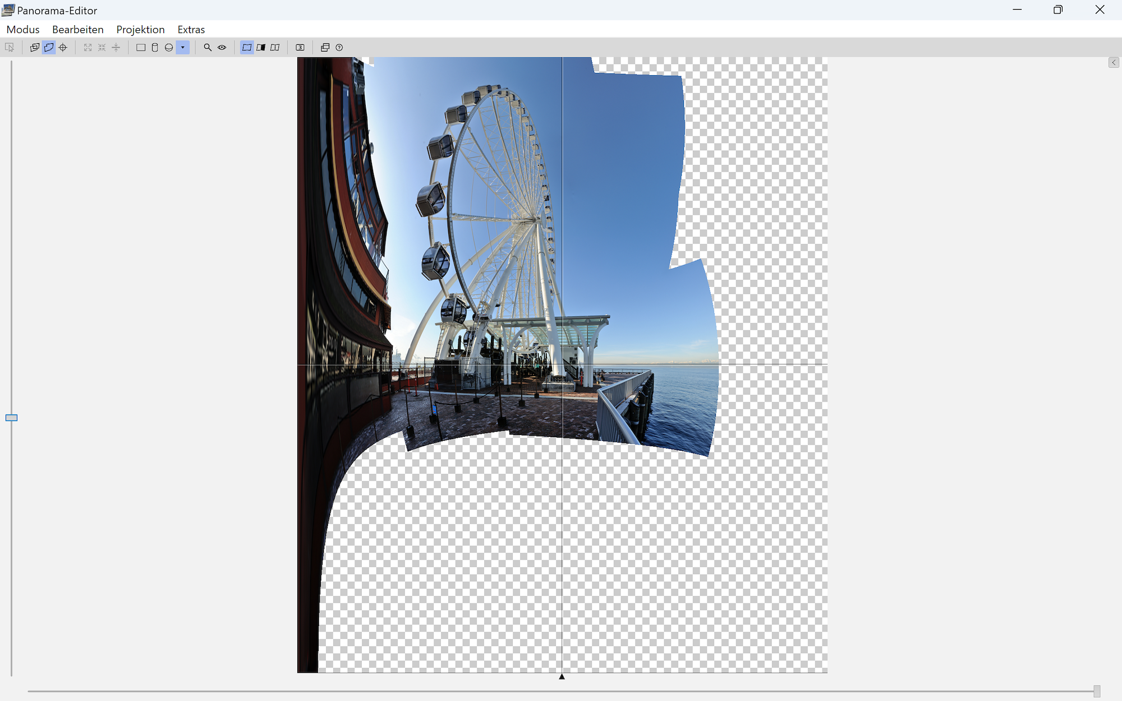Image resolution: width=1122 pixels, height=701 pixels.
Task: Choose the spherical projection icon
Action: tap(169, 48)
